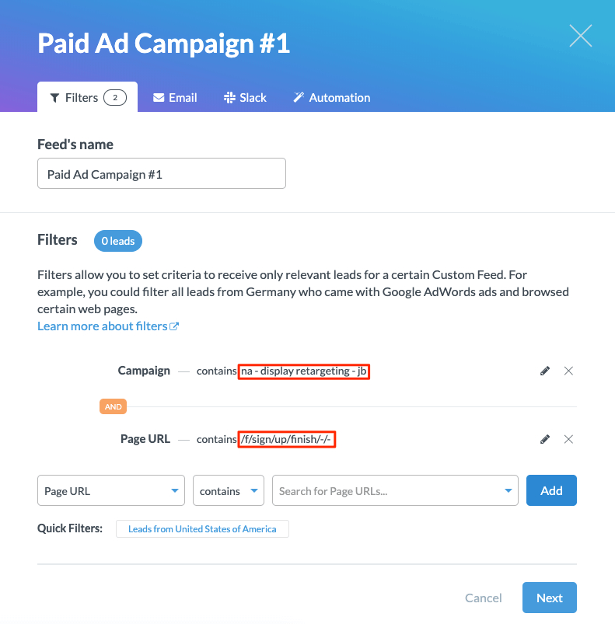Switch to the Automation tab
Image resolution: width=615 pixels, height=624 pixels.
tap(331, 97)
